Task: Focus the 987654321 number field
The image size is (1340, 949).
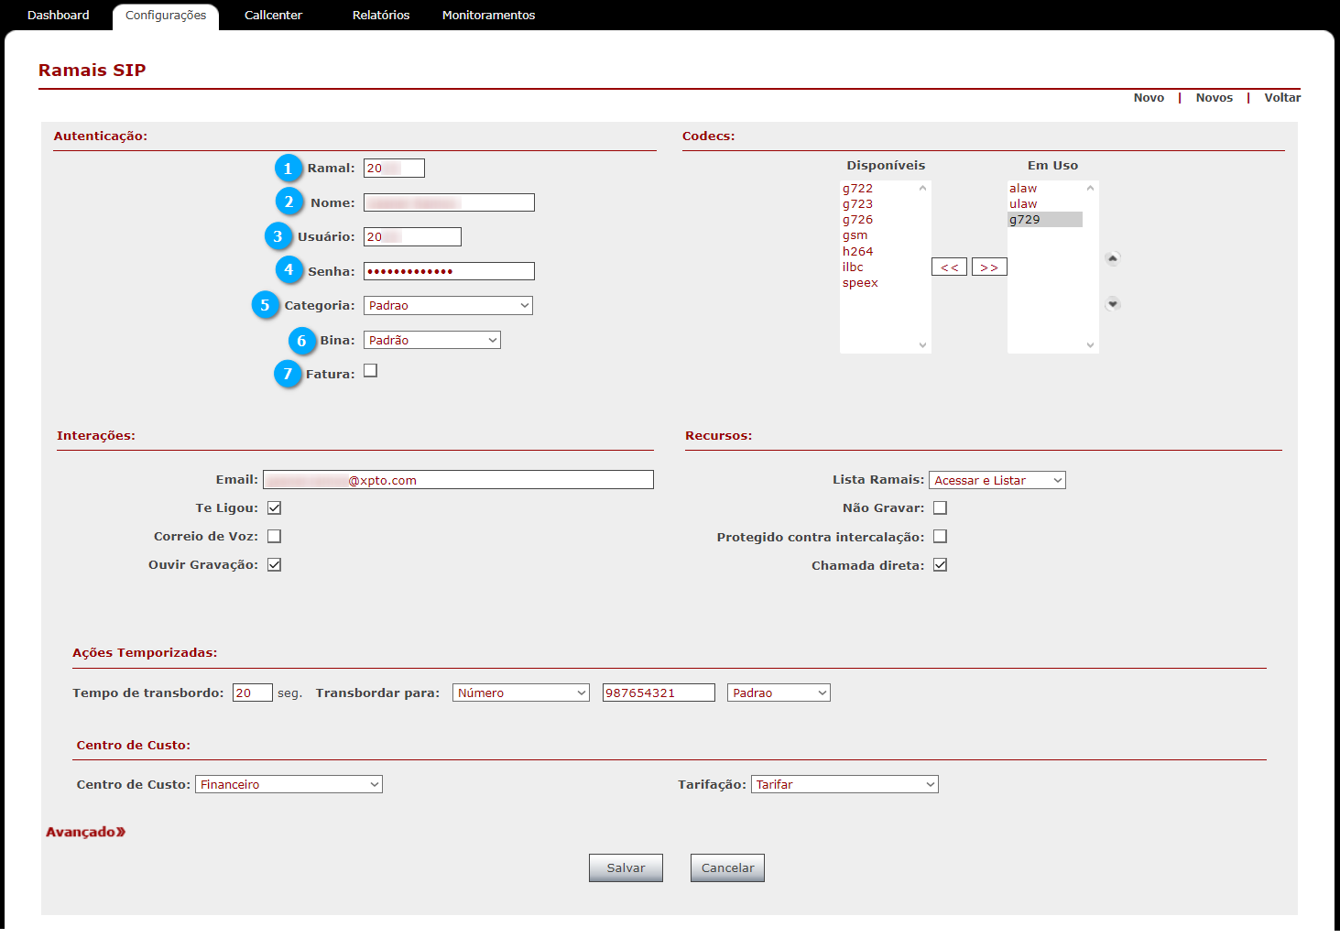Action: (x=659, y=693)
